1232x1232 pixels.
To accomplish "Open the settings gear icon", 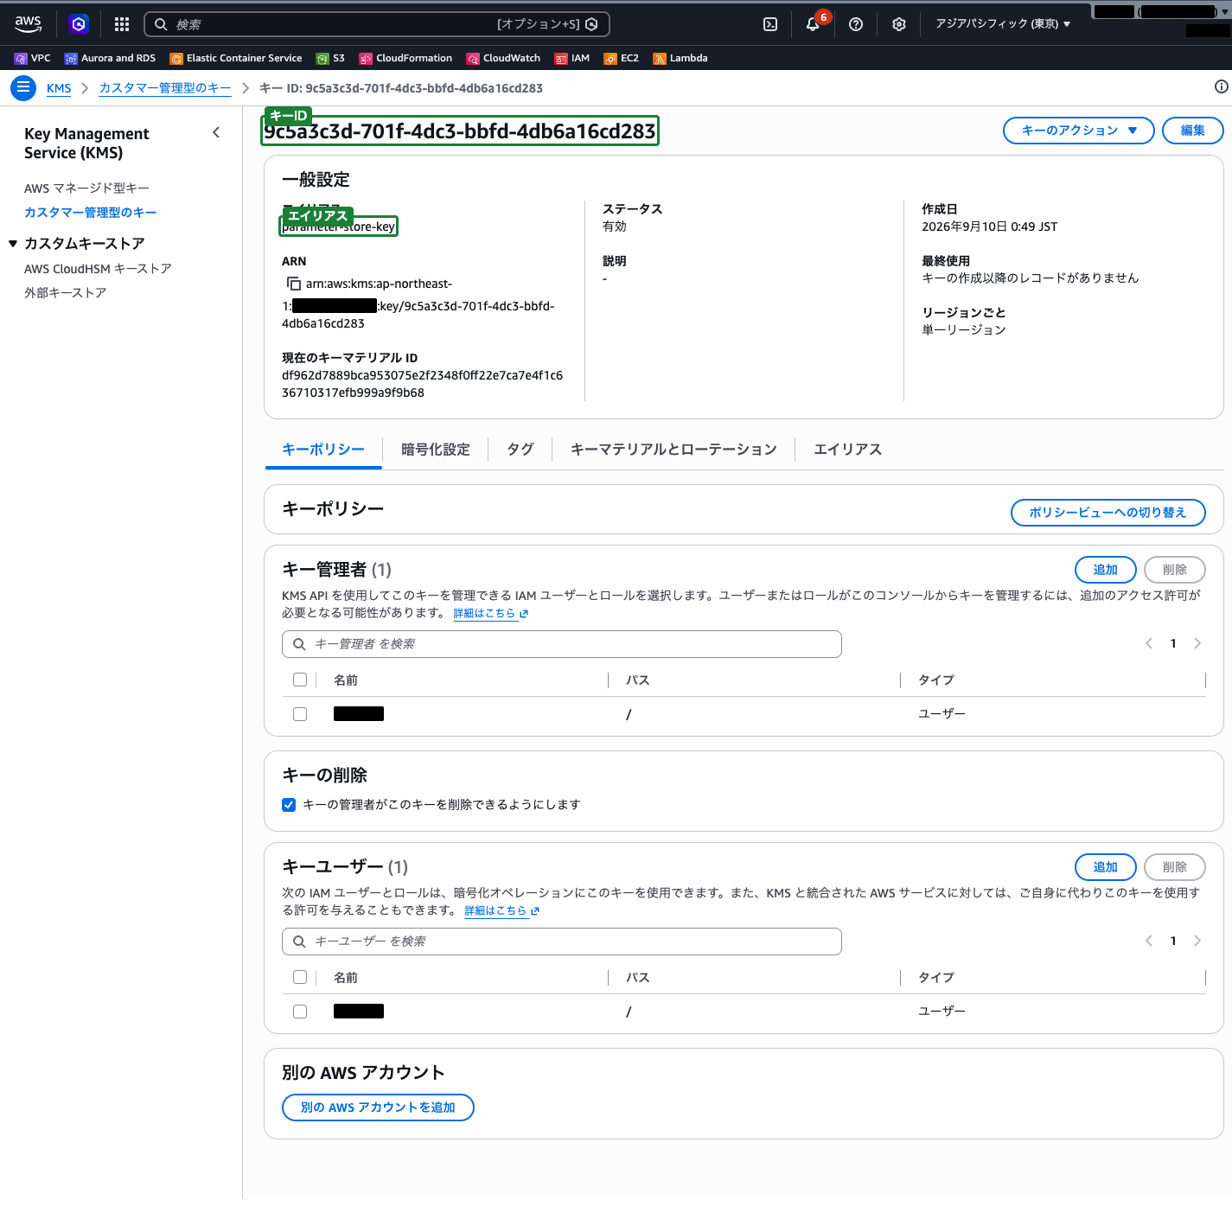I will coord(899,24).
